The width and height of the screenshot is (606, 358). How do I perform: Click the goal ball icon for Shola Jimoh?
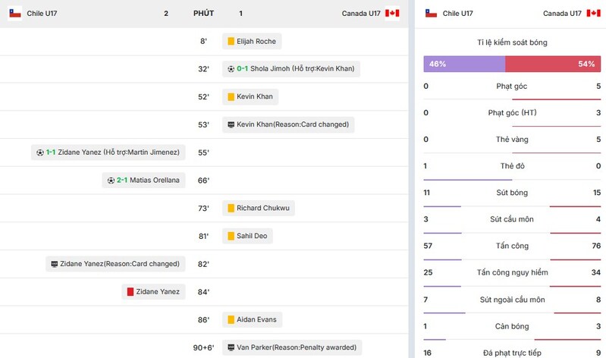(x=231, y=69)
